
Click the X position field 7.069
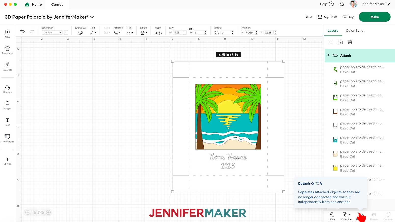pos(250,33)
